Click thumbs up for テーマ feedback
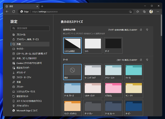 (x=141, y=60)
